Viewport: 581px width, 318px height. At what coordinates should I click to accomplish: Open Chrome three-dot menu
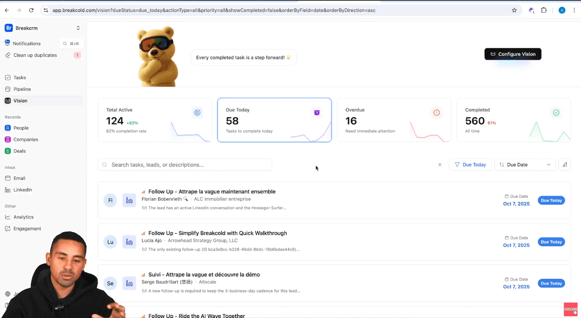pos(574,10)
